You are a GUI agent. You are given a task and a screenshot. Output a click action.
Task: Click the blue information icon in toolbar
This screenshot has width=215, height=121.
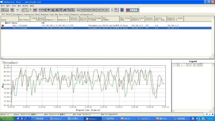coord(122,10)
